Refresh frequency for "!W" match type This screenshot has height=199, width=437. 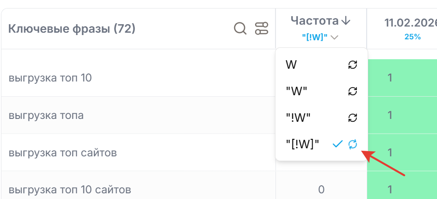coord(352,118)
